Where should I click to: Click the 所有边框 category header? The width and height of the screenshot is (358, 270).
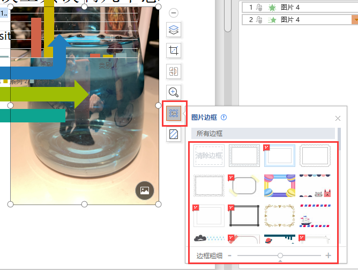[263, 134]
